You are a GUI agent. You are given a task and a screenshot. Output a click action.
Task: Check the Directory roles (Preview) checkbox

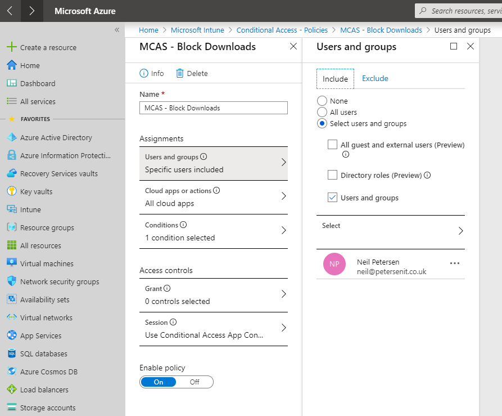(332, 175)
